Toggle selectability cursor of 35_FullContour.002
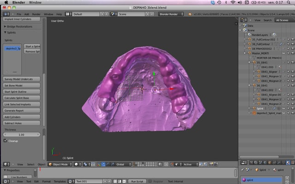Screen dimensions: 295x184 [x=288, y=40]
